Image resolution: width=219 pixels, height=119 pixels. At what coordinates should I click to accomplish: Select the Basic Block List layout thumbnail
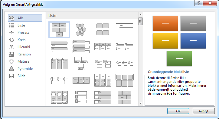click(59, 30)
